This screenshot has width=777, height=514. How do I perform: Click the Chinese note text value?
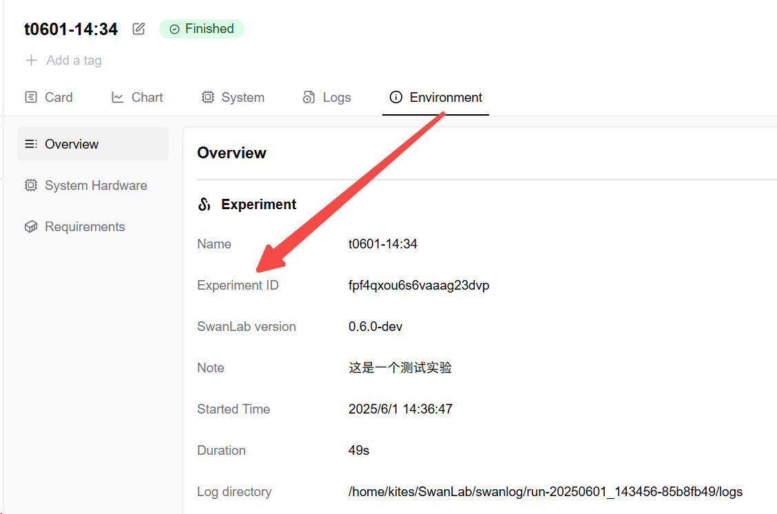click(x=400, y=368)
